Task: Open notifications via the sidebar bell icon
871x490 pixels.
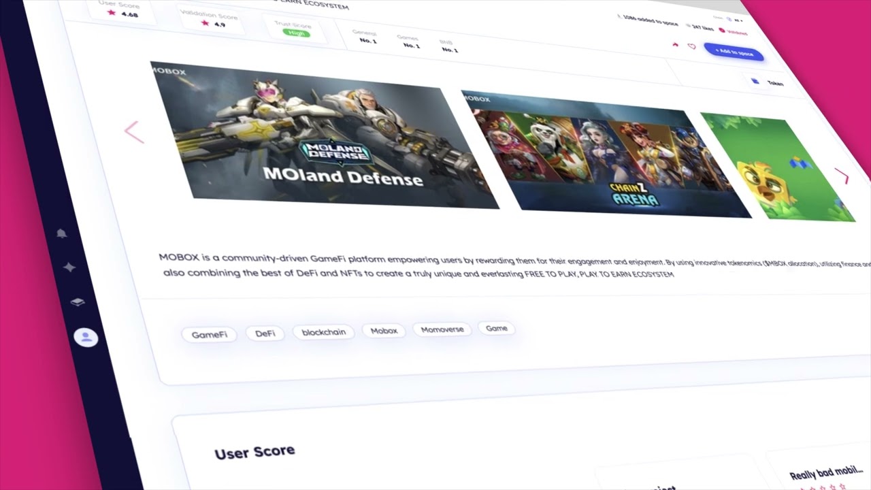Action: [x=61, y=233]
